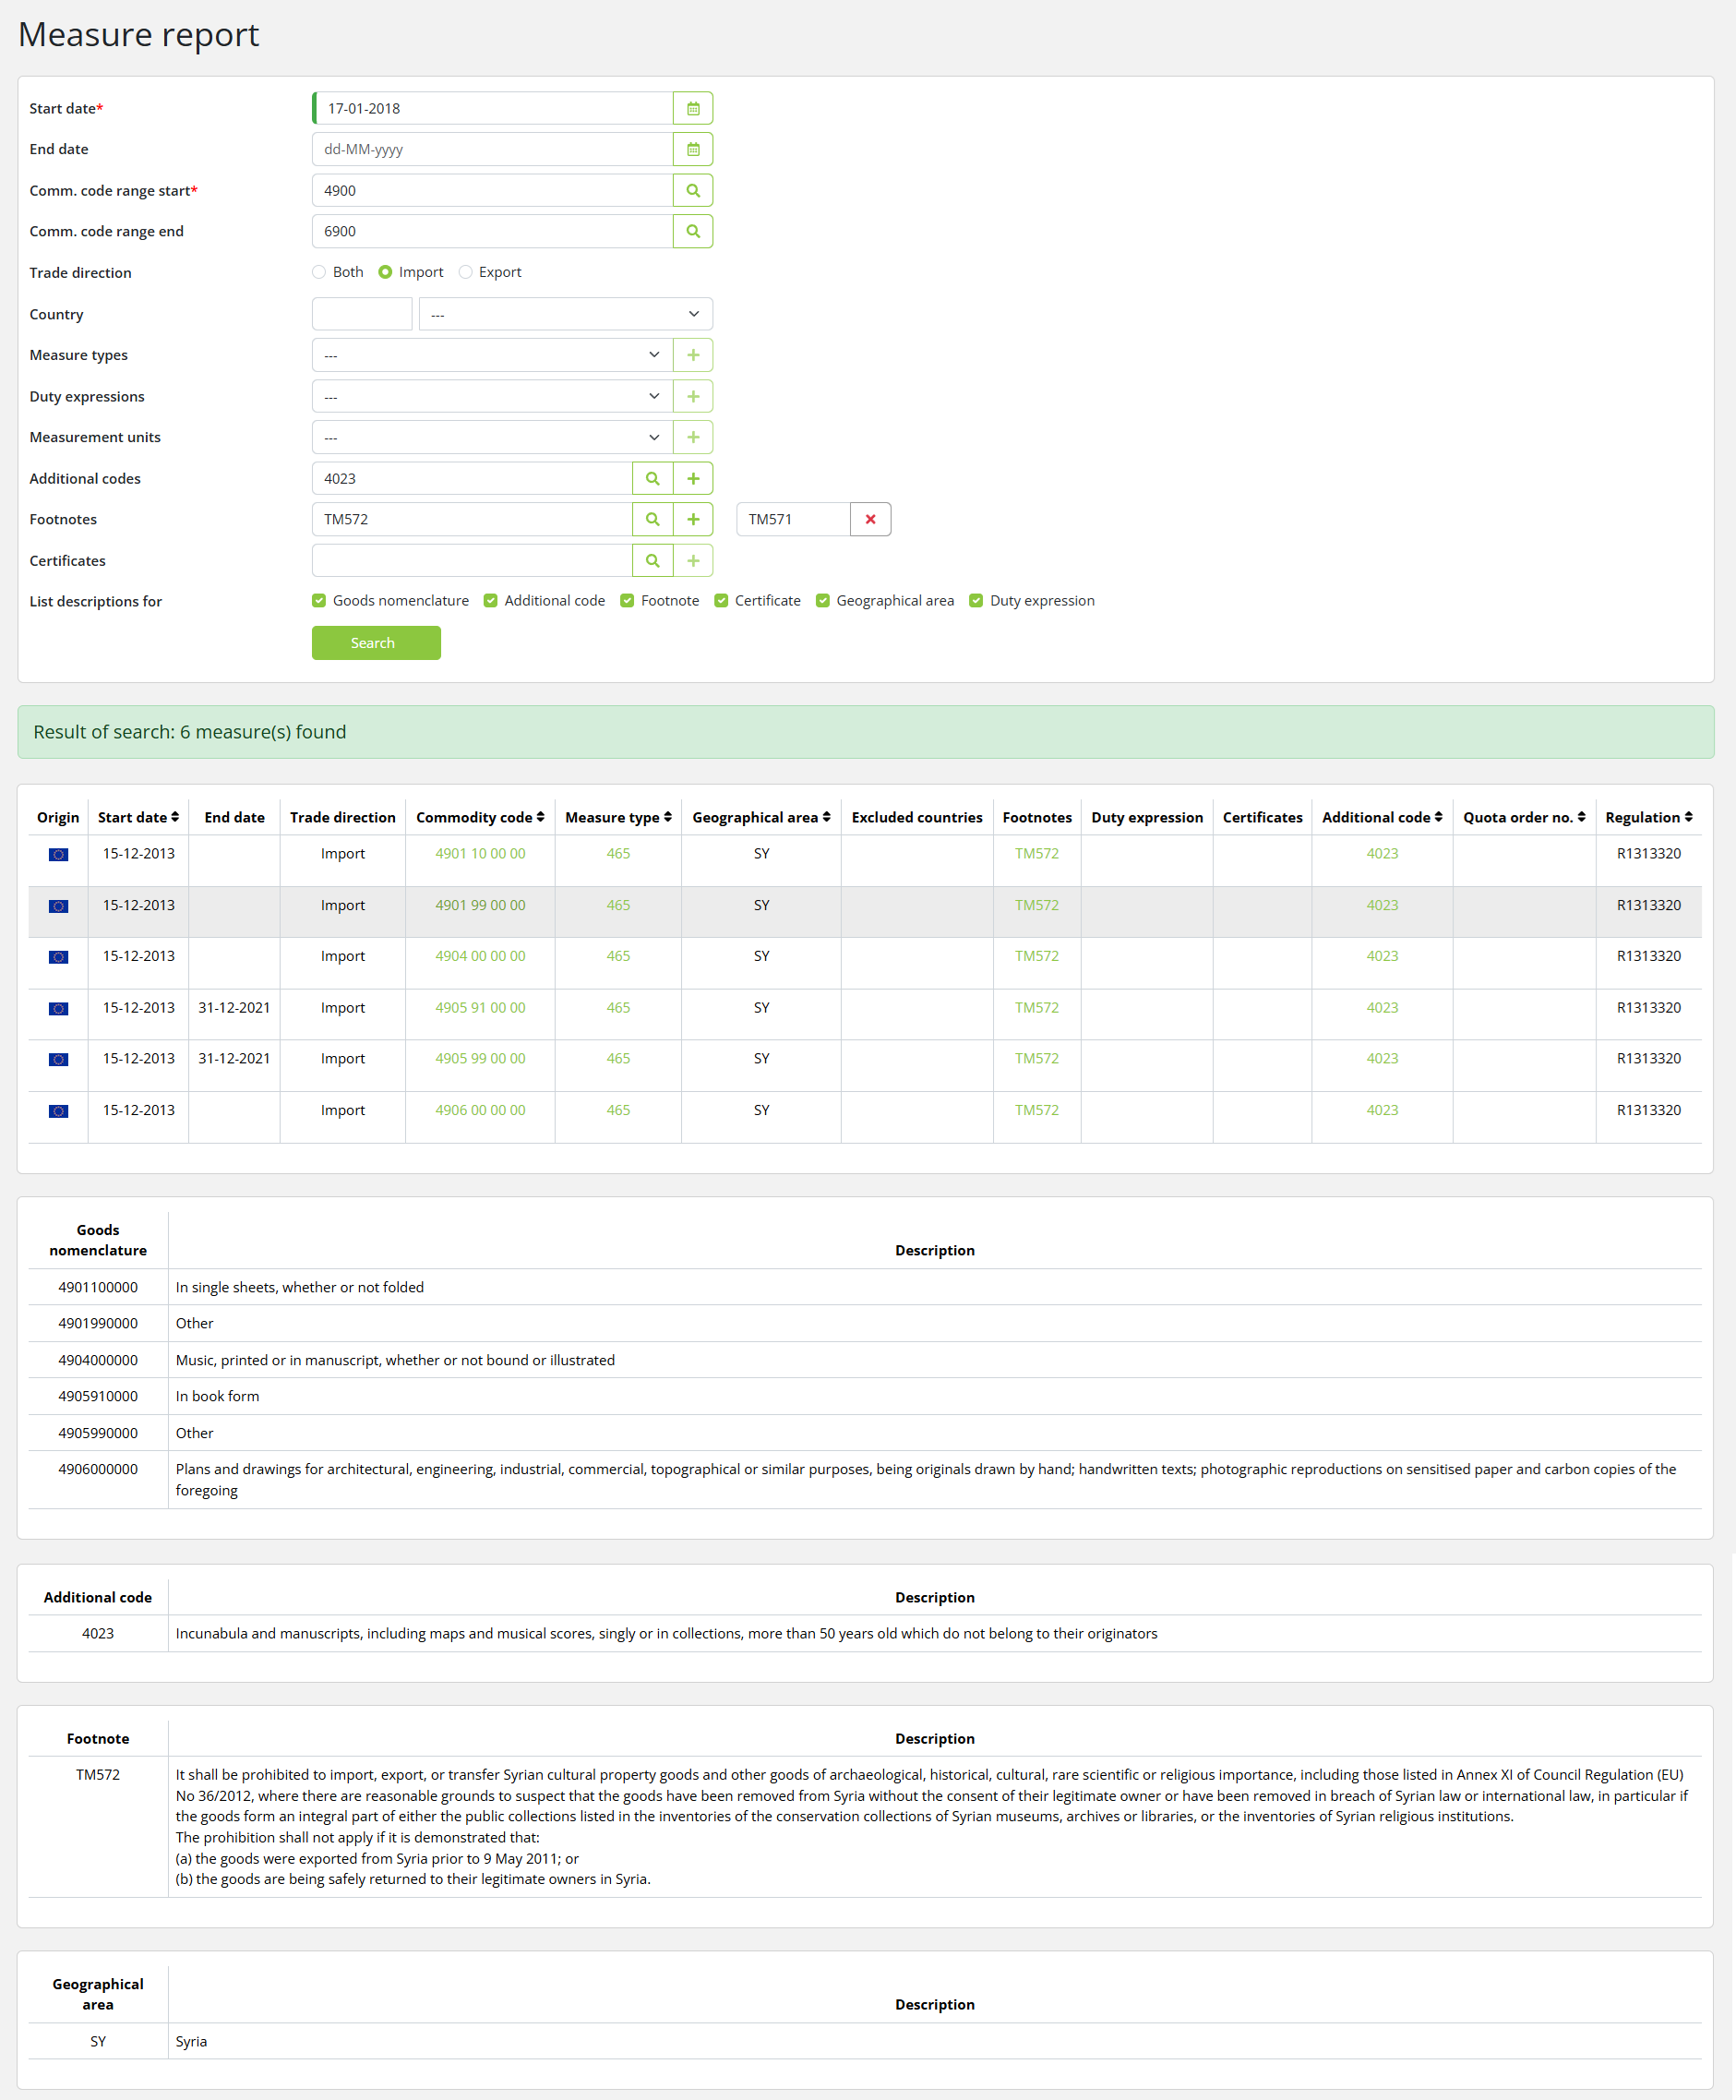Open the Start date calendar picker

[x=692, y=108]
